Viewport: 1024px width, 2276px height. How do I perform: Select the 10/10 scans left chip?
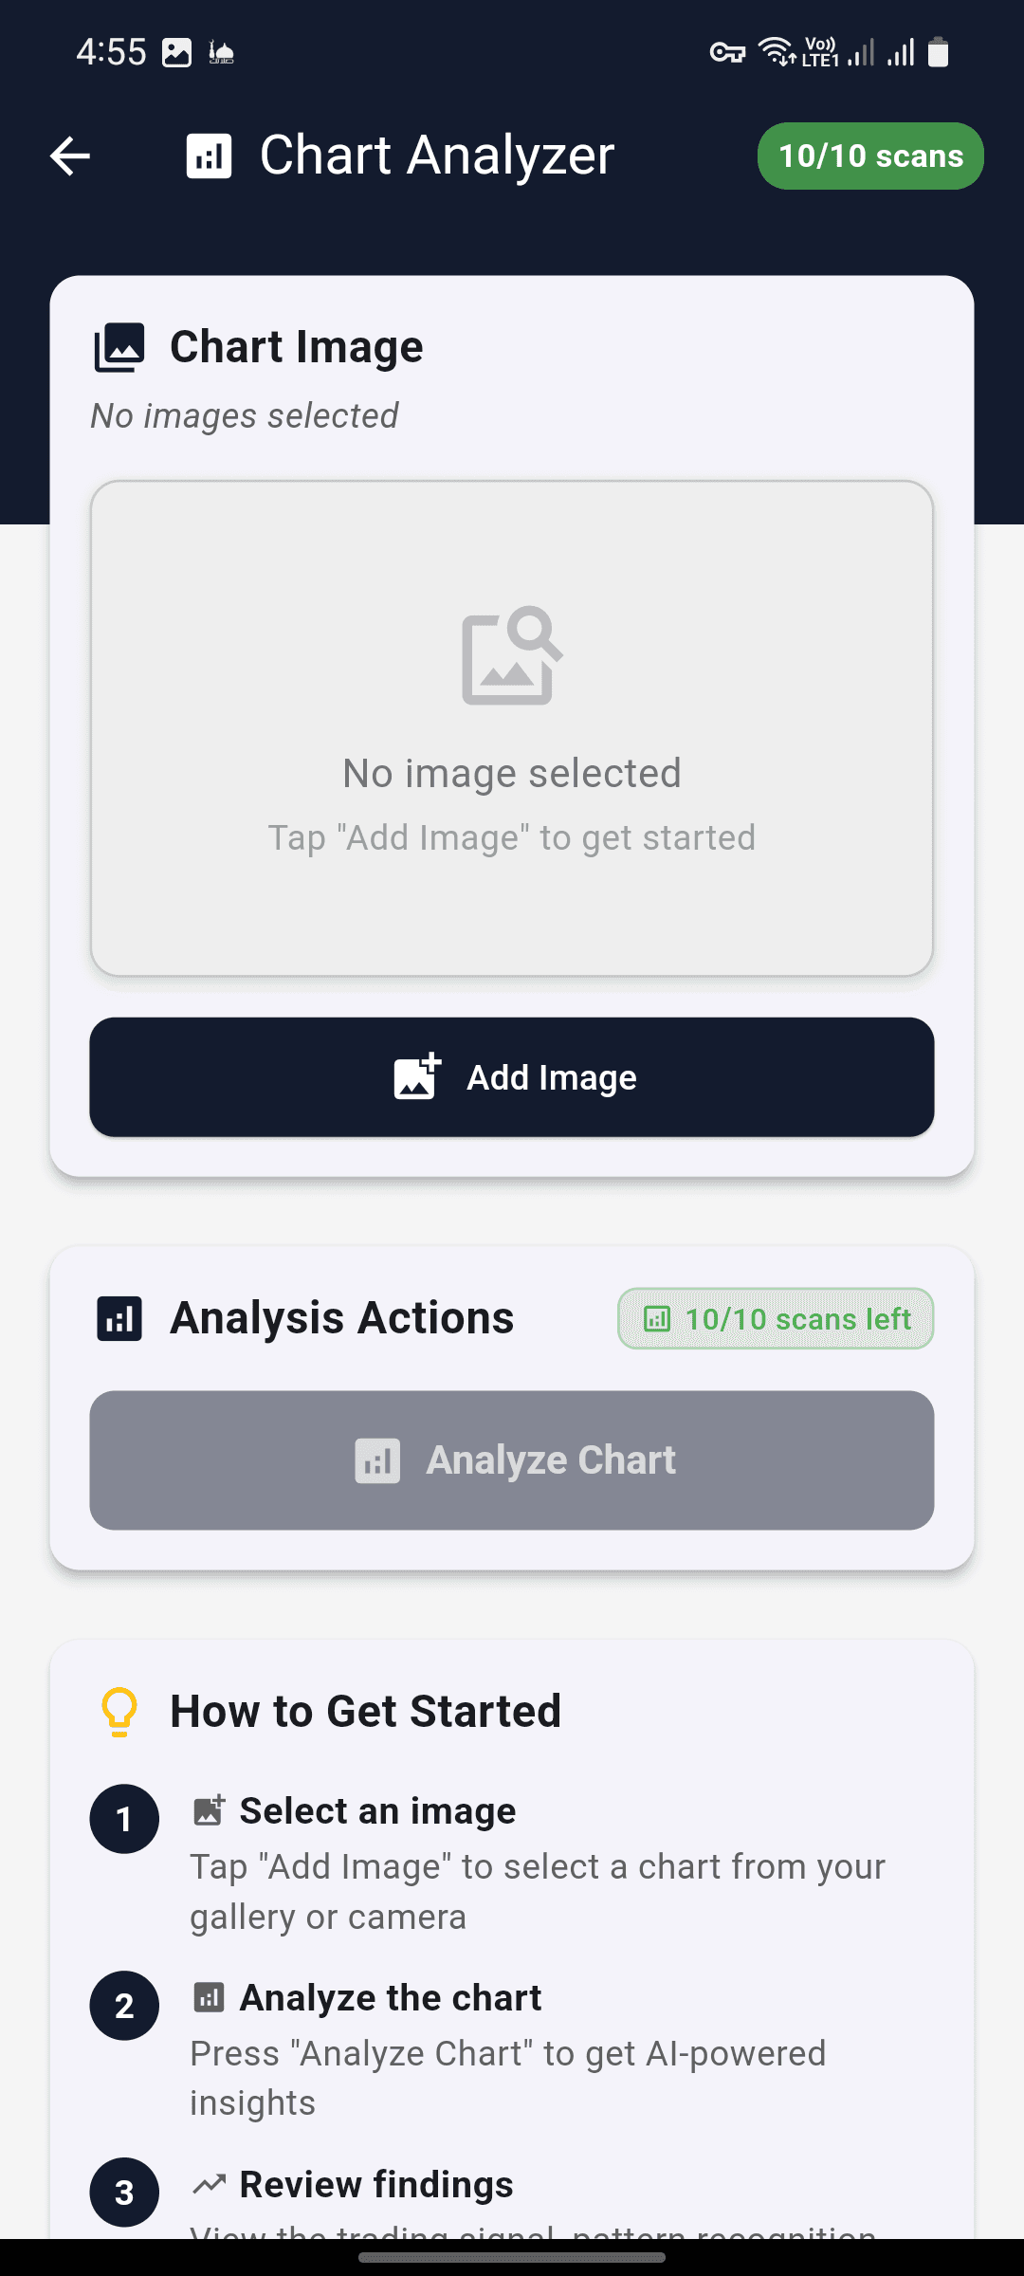774,1318
